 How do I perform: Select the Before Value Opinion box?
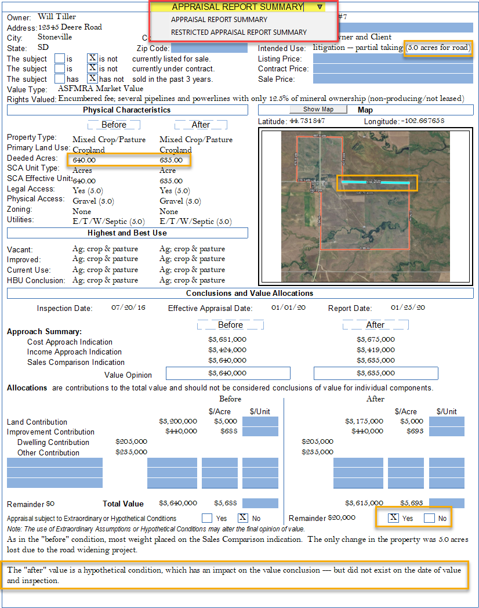pyautogui.click(x=227, y=374)
